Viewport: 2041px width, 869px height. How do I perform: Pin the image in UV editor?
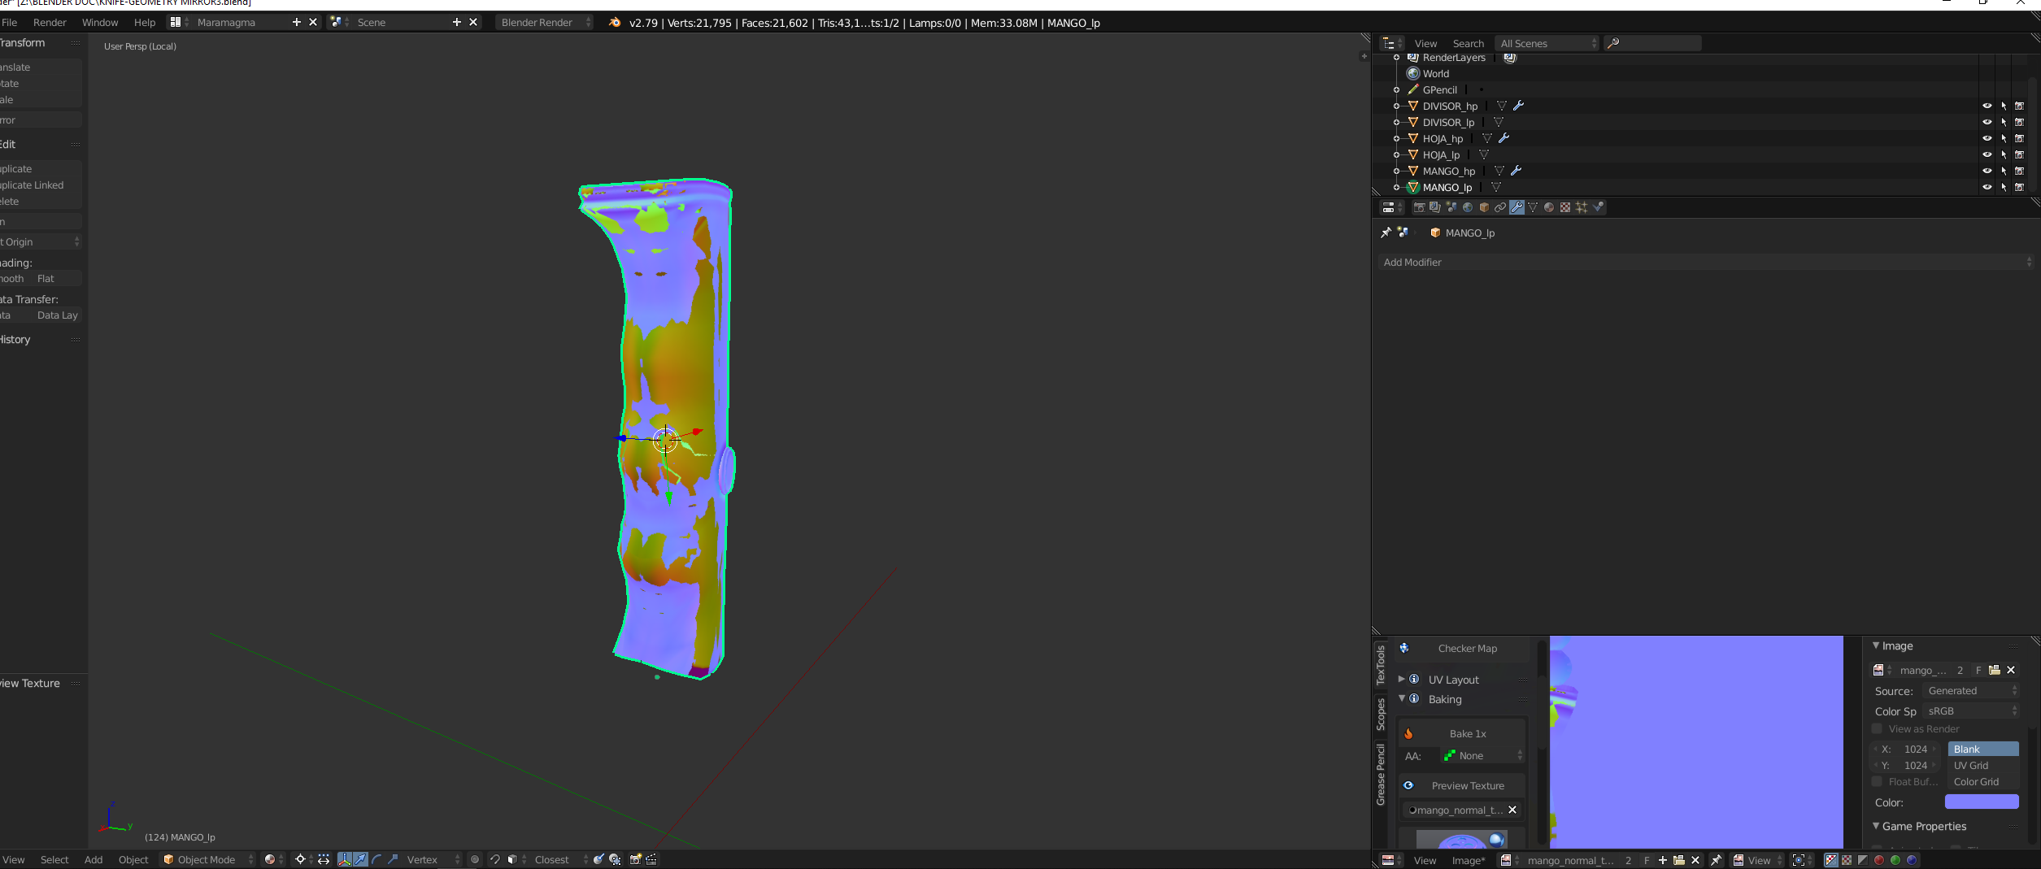pyautogui.click(x=1716, y=860)
